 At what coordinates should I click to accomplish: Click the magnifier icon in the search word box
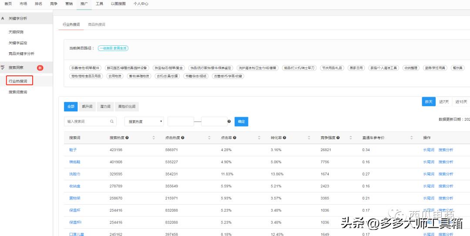[112, 121]
